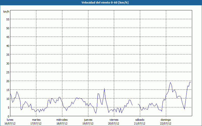Click the "lunes" day label
202x126 pixels.
click(10, 120)
